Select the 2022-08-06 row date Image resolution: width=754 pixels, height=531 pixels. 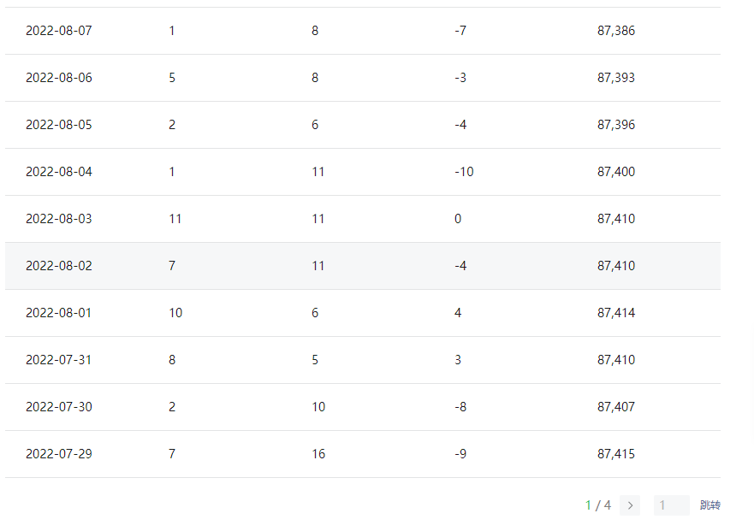pyautogui.click(x=59, y=78)
